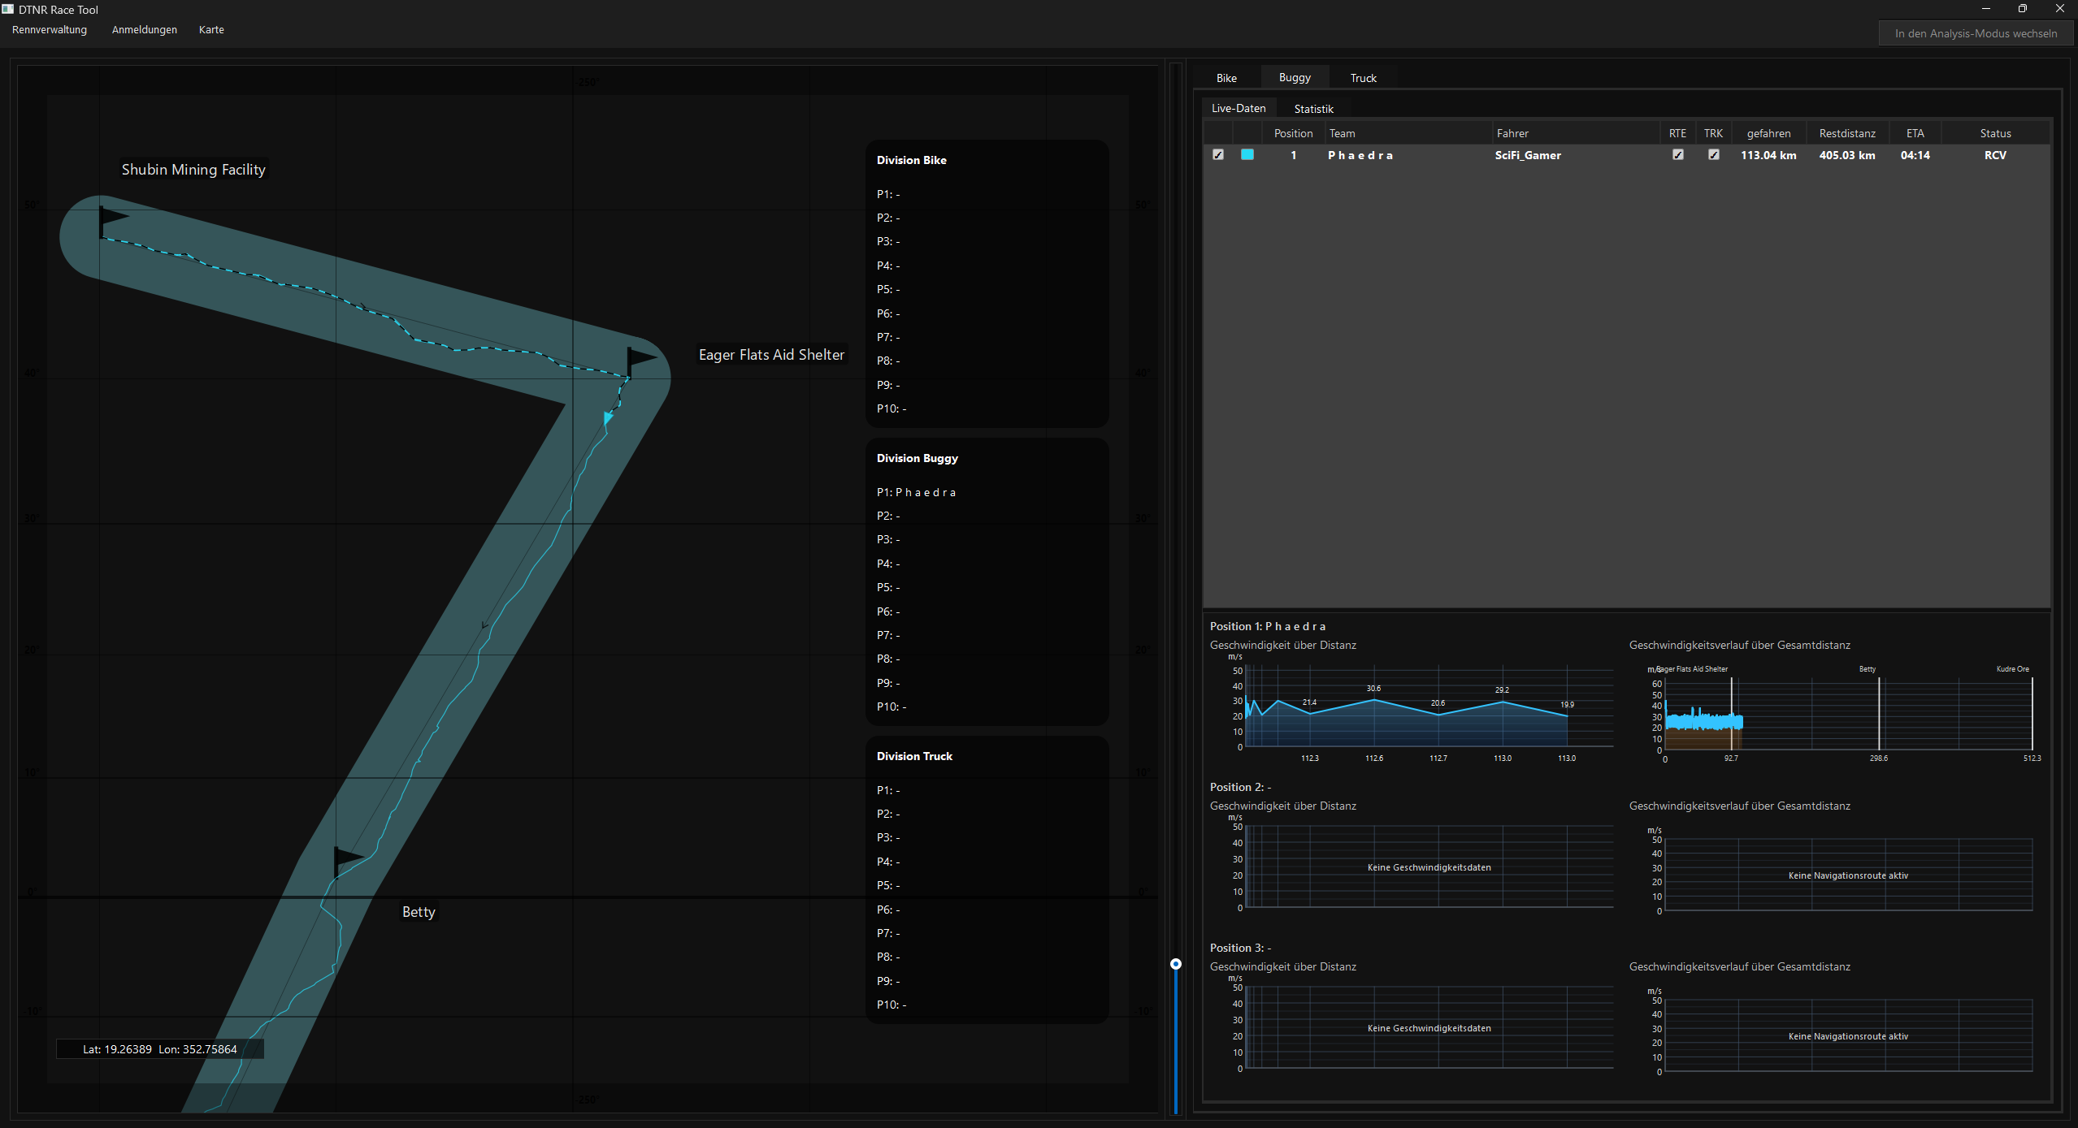Select the Buggy division tab
Image resolution: width=2078 pixels, height=1128 pixels.
pos(1294,77)
